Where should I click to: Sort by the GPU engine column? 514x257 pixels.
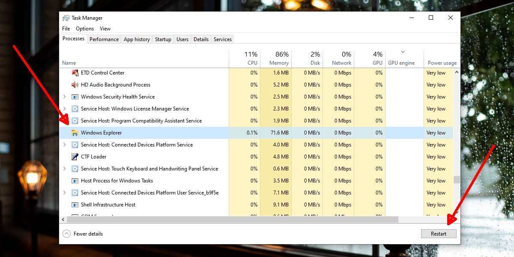[404, 59]
